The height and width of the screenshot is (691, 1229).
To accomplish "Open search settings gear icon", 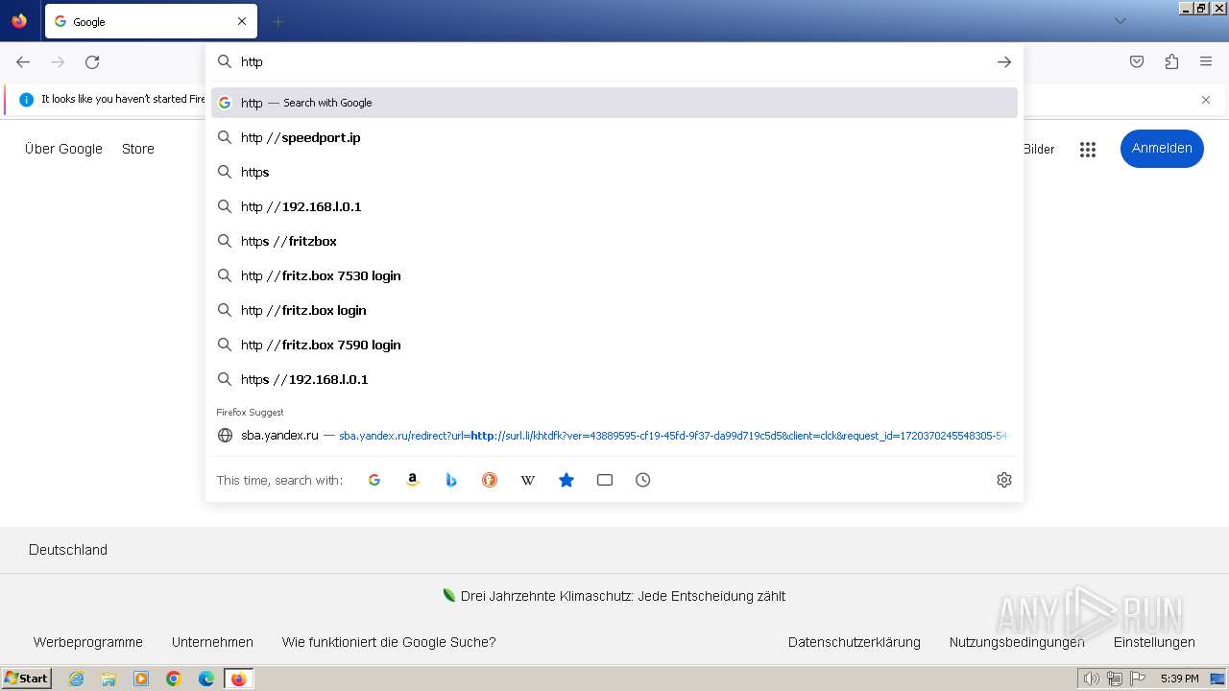I will tap(1004, 480).
